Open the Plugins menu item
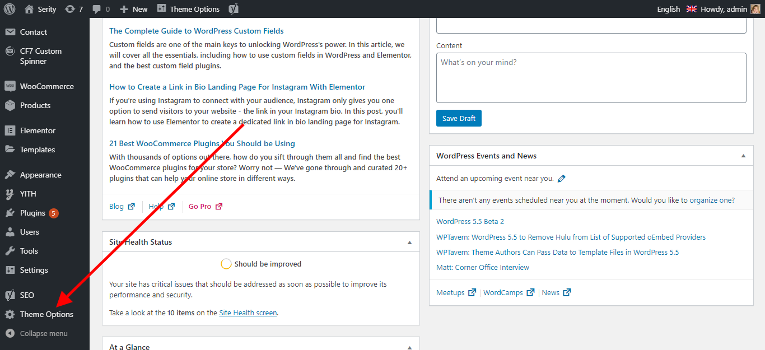This screenshot has height=350, width=765. (x=32, y=213)
